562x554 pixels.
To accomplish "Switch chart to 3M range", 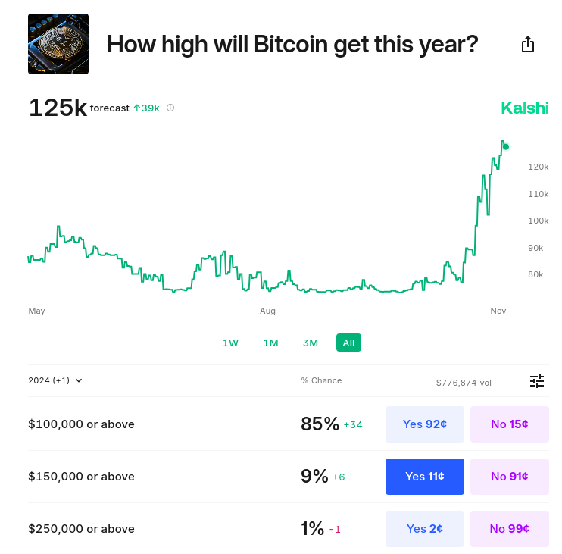I will pos(311,343).
